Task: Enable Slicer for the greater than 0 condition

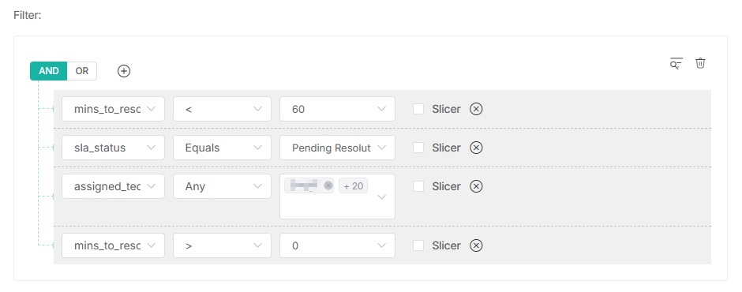Action: [418, 245]
